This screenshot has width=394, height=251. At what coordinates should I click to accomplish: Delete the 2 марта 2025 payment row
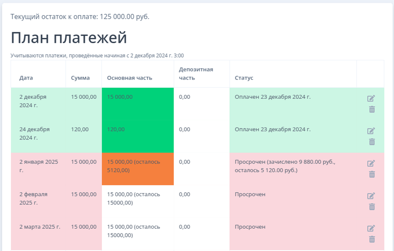pyautogui.click(x=372, y=239)
